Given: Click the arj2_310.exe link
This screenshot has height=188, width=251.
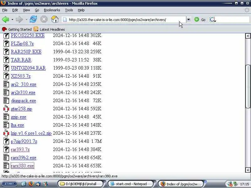Looking at the screenshot, I should tap(24, 84).
